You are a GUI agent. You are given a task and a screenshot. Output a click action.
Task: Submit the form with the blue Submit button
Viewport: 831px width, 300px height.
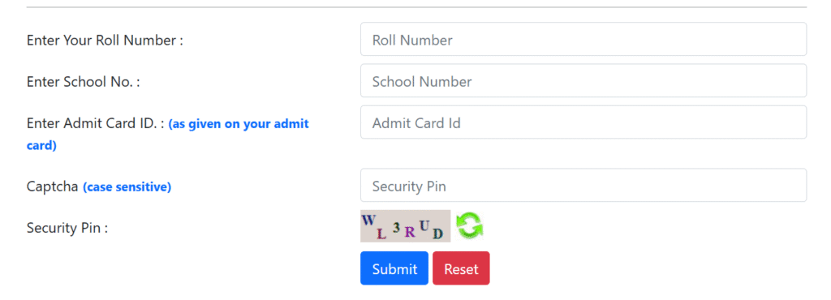click(394, 268)
